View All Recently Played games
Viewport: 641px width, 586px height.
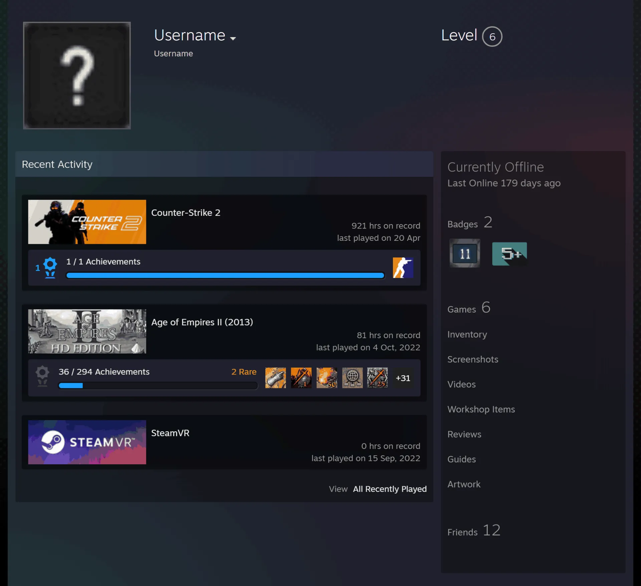point(390,489)
